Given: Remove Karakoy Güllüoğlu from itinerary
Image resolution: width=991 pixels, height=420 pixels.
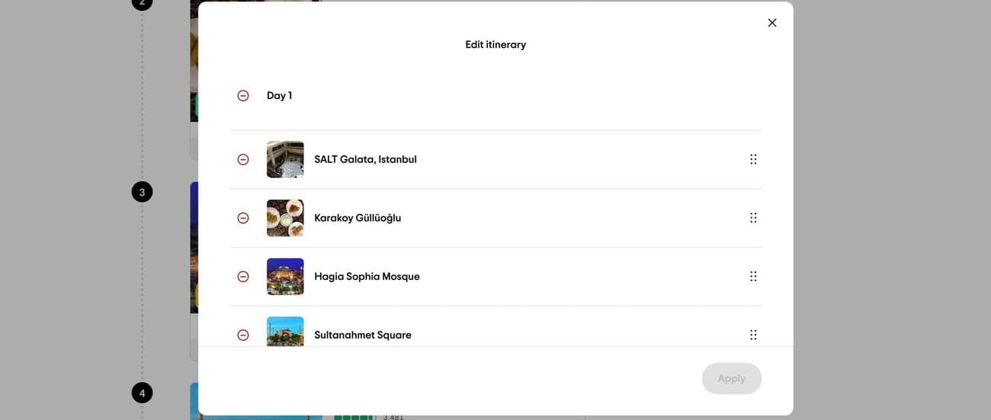Looking at the screenshot, I should click(x=243, y=218).
